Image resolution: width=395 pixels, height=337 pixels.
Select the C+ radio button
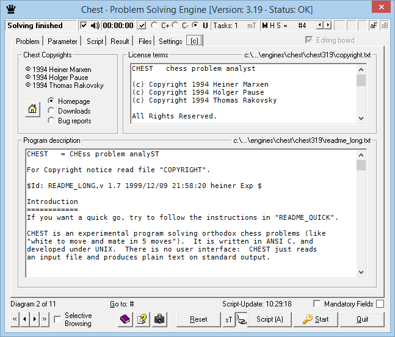(x=154, y=25)
